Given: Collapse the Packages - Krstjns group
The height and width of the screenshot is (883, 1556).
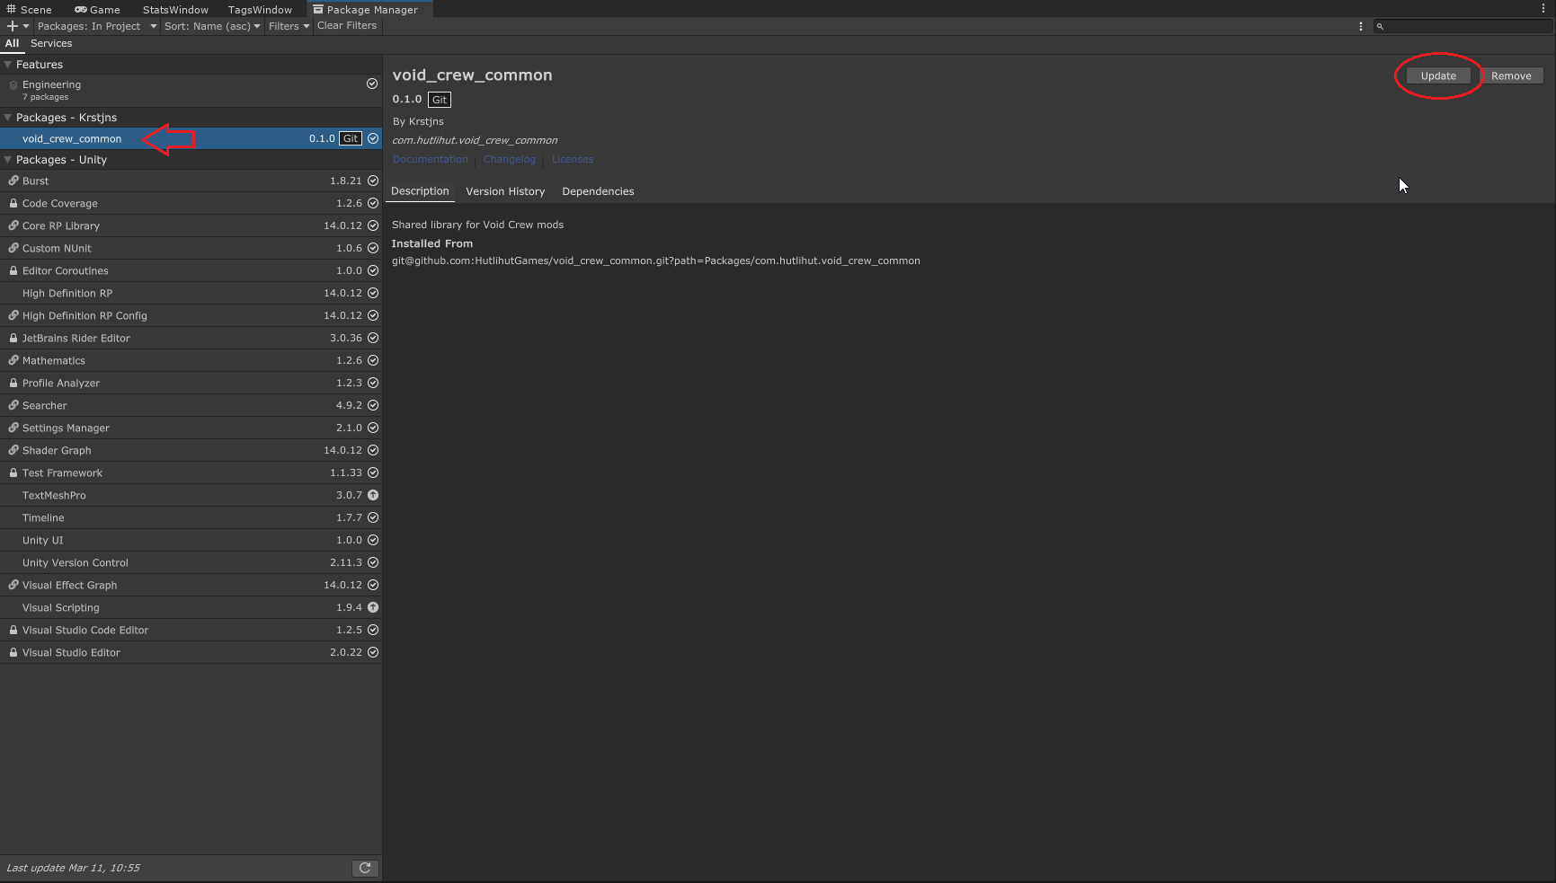Looking at the screenshot, I should tap(8, 118).
